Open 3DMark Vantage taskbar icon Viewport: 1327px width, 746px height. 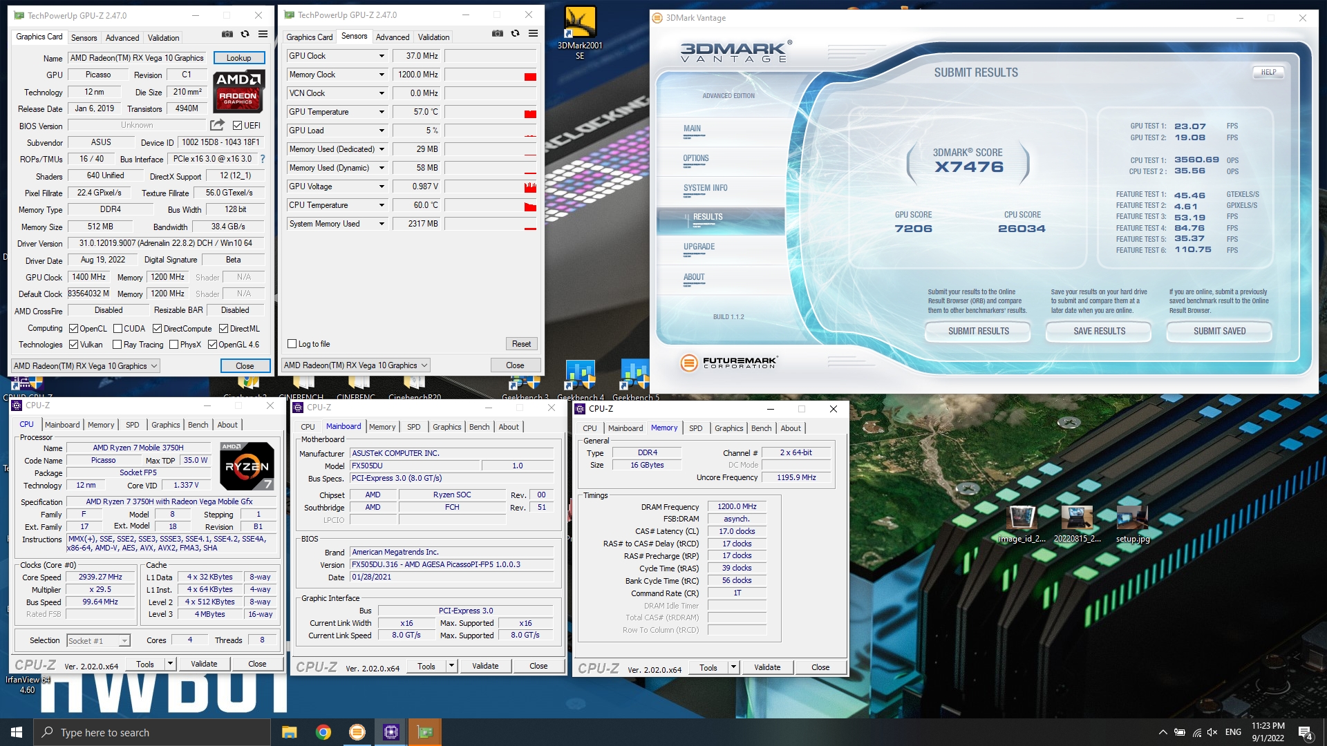coord(357,732)
